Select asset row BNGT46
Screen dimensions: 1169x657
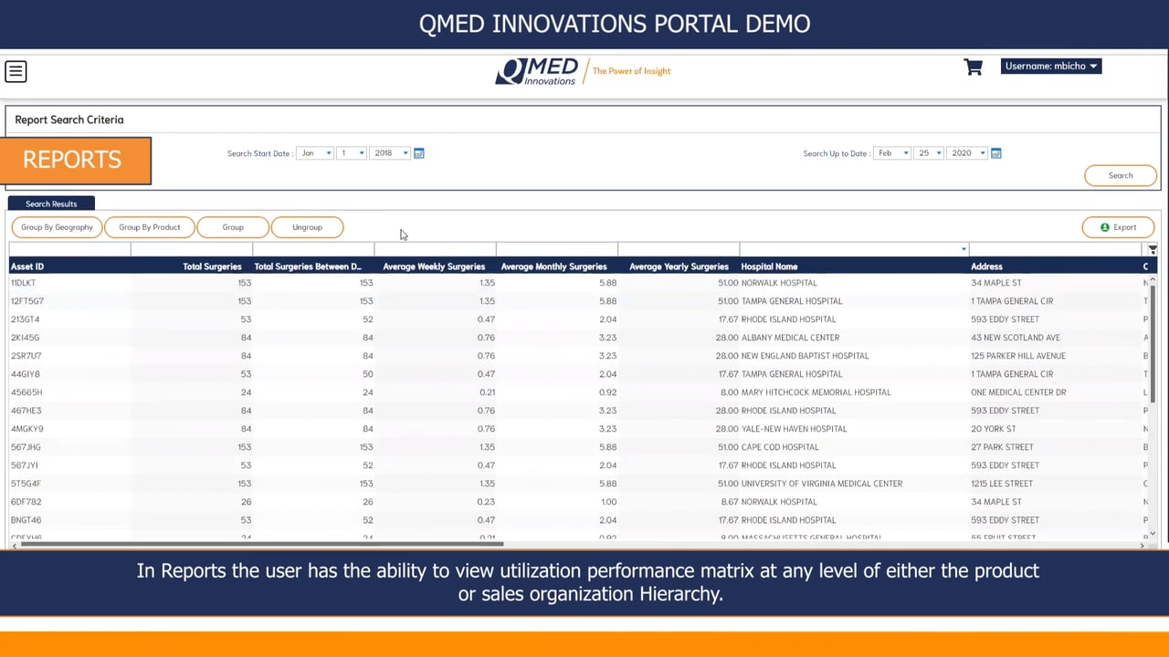click(579, 520)
